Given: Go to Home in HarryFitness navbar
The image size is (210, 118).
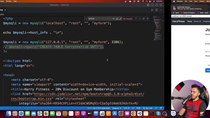Looking at the screenshot, I should pos(190,21).
